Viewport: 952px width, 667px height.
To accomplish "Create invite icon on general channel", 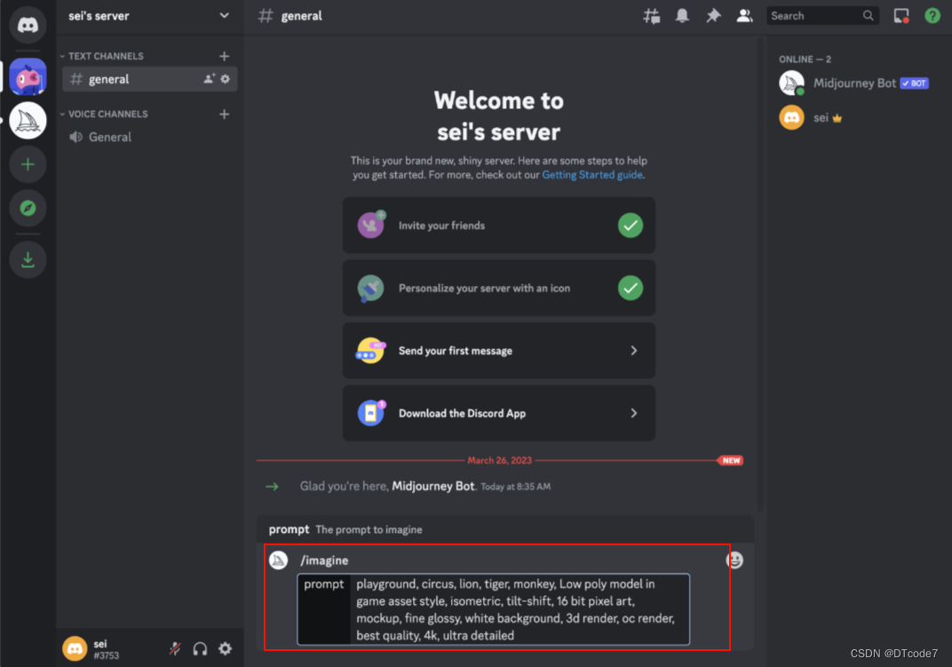I will click(209, 79).
